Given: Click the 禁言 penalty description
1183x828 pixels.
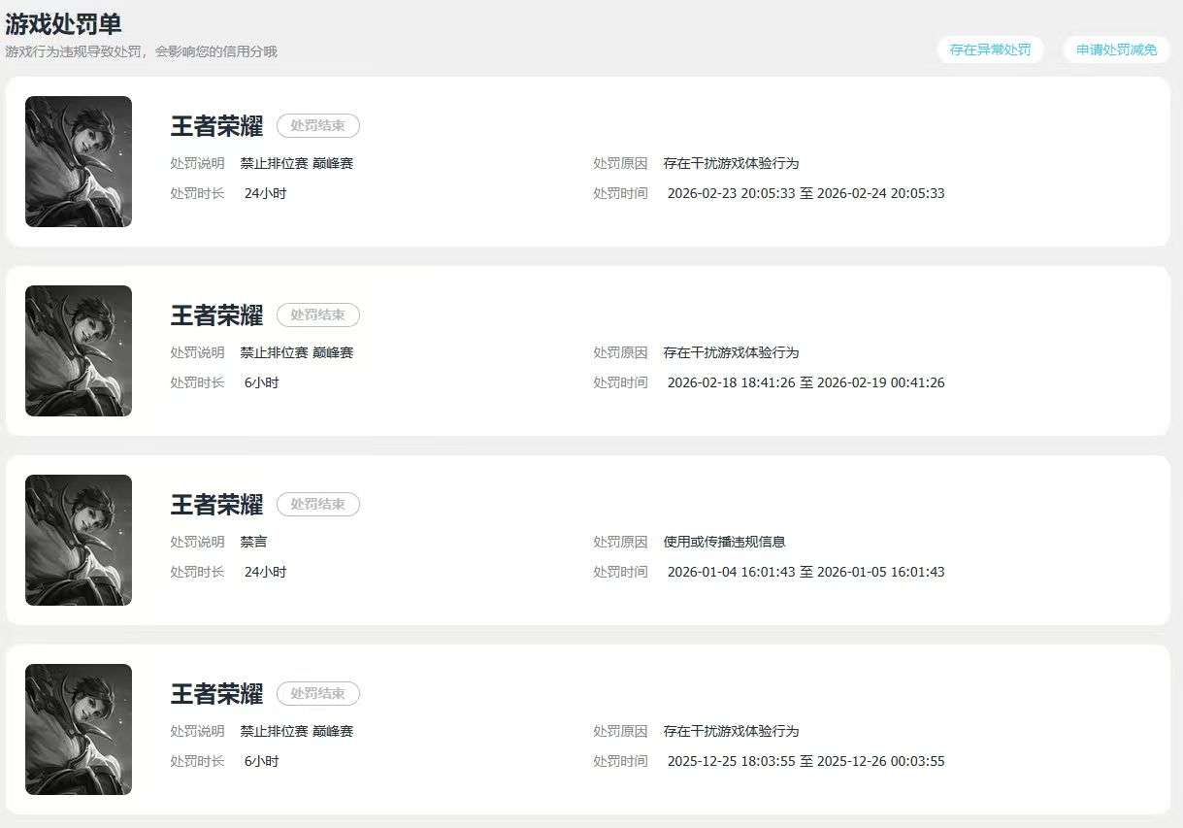Looking at the screenshot, I should [x=254, y=542].
